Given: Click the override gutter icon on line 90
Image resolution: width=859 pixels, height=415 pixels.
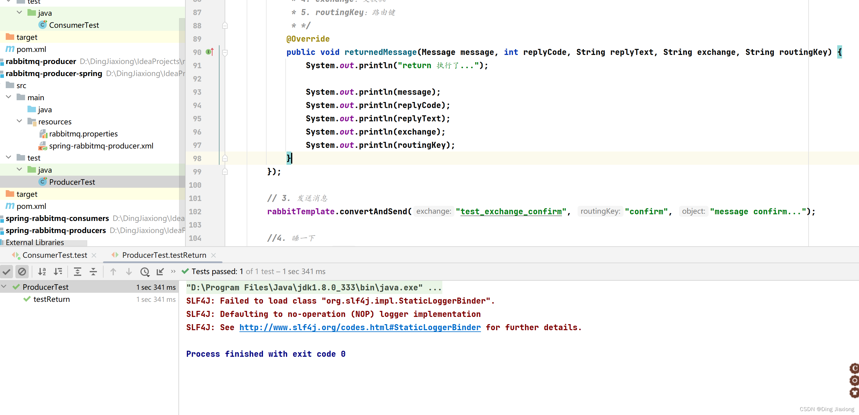Looking at the screenshot, I should [210, 52].
